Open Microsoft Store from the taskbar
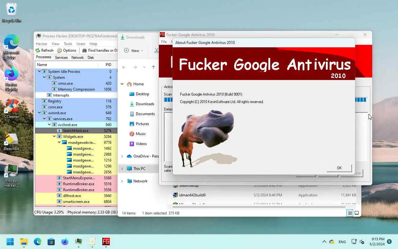This screenshot has width=398, height=249. point(51,242)
